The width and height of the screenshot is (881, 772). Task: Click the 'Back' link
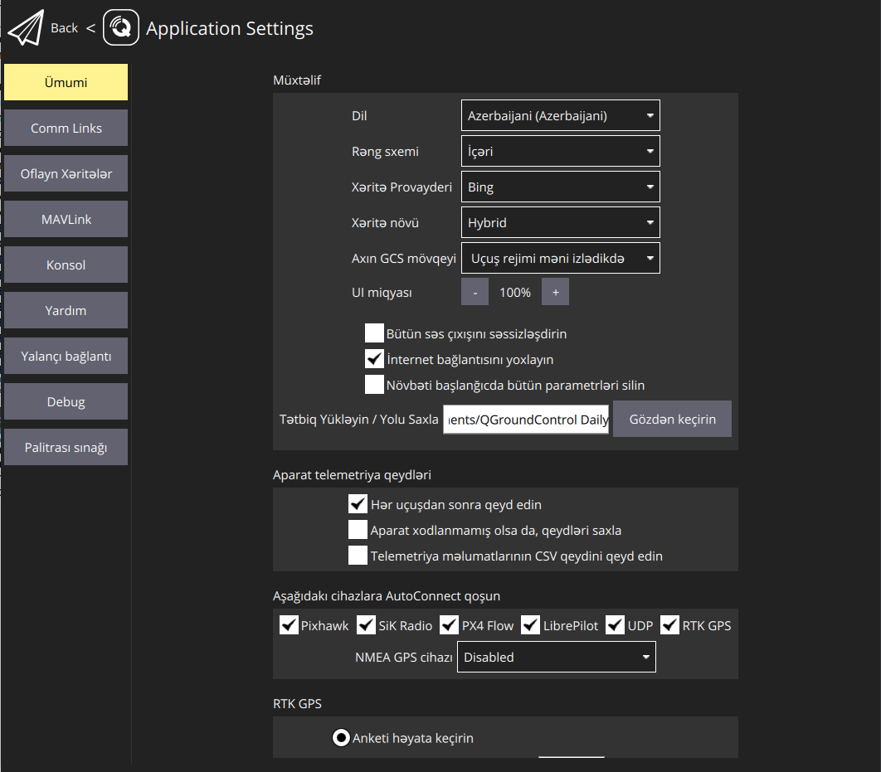point(64,27)
